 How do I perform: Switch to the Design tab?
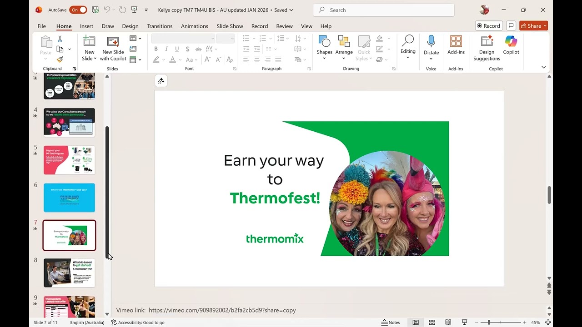coord(130,26)
